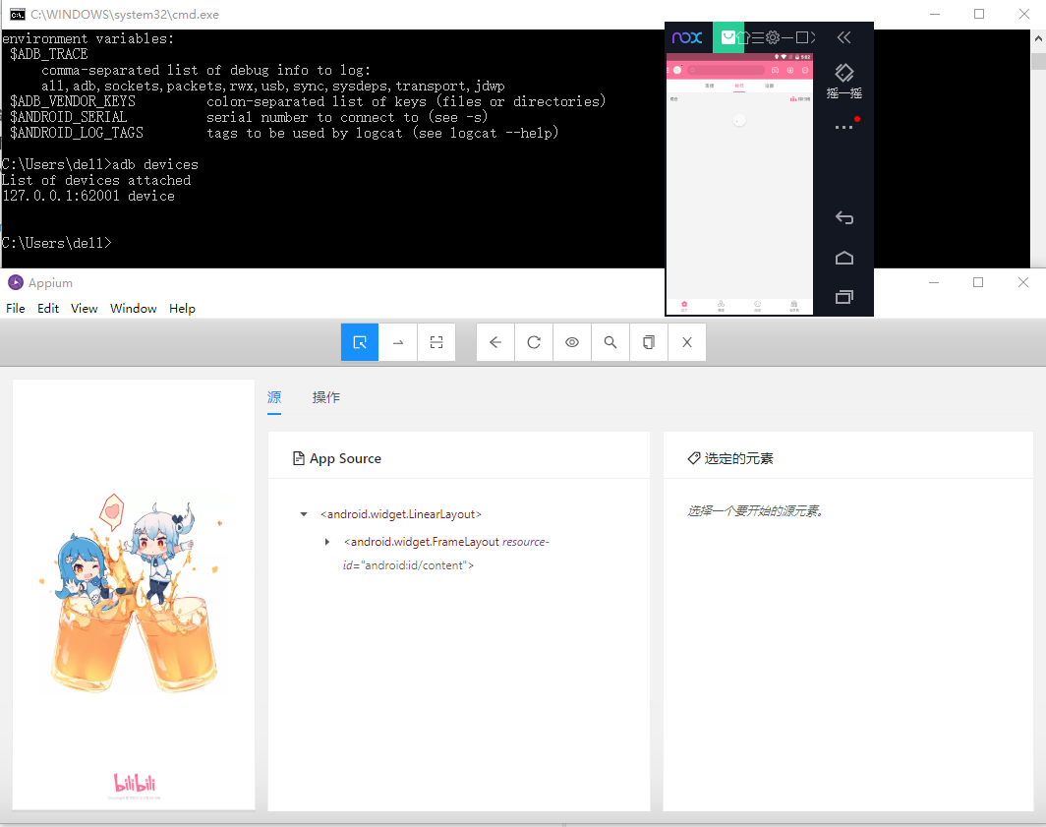The height and width of the screenshot is (827, 1046).
Task: Click the Nox shake (摇一摇) button
Action: point(843,81)
